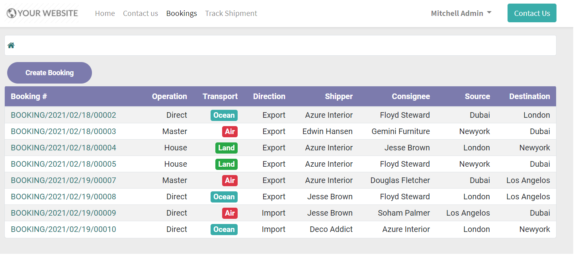The height and width of the screenshot is (257, 576).
Task: Click the teal Contact Us button
Action: click(531, 13)
